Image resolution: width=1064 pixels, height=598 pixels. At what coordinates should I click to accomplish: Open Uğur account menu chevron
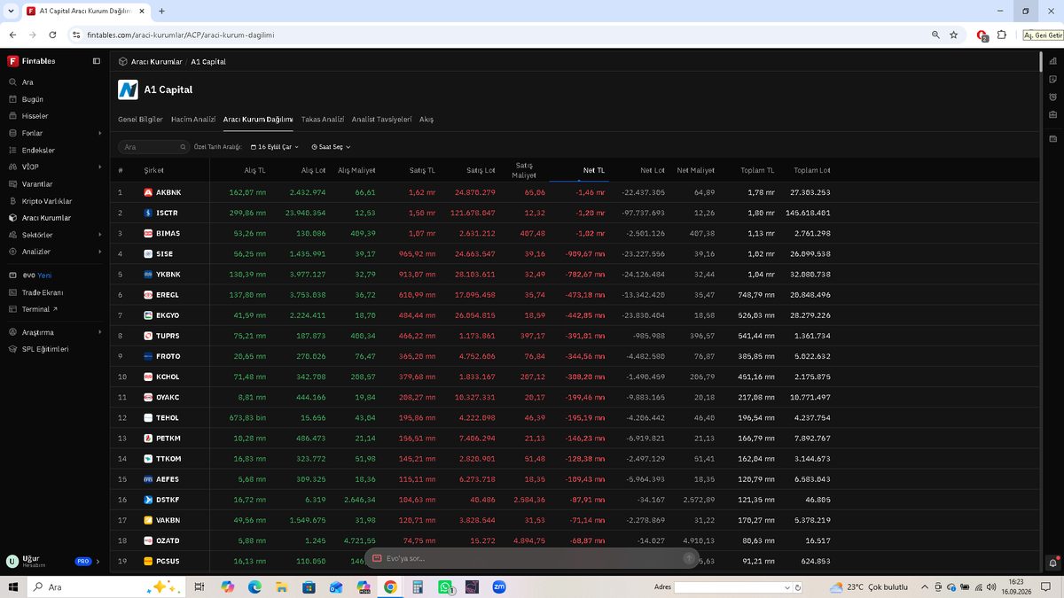[98, 562]
